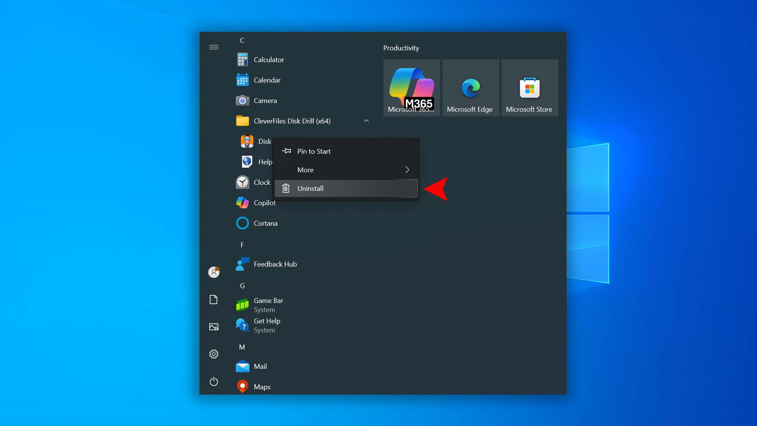Choose Pin to Start
The width and height of the screenshot is (757, 426).
click(346, 151)
